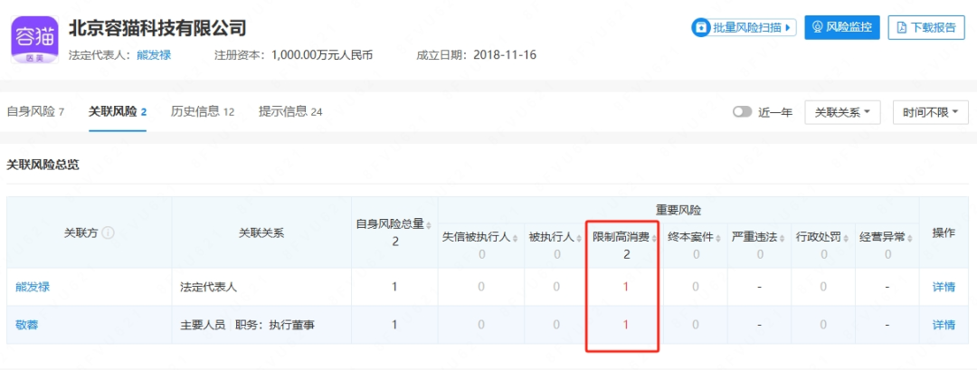
Task: Click the 操作 column header
Action: point(944,233)
